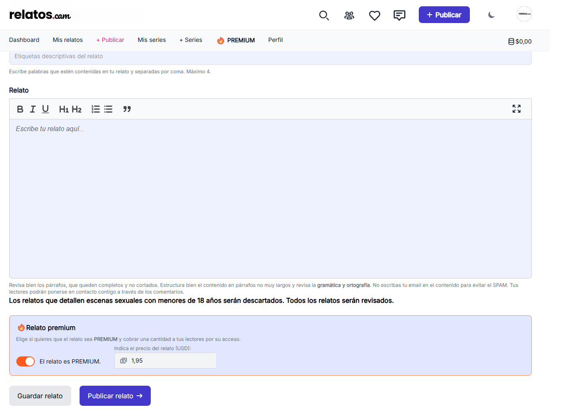562x410 pixels.
Task: Click the 'El relato es PREMIUM.' label
Action: coord(70,361)
